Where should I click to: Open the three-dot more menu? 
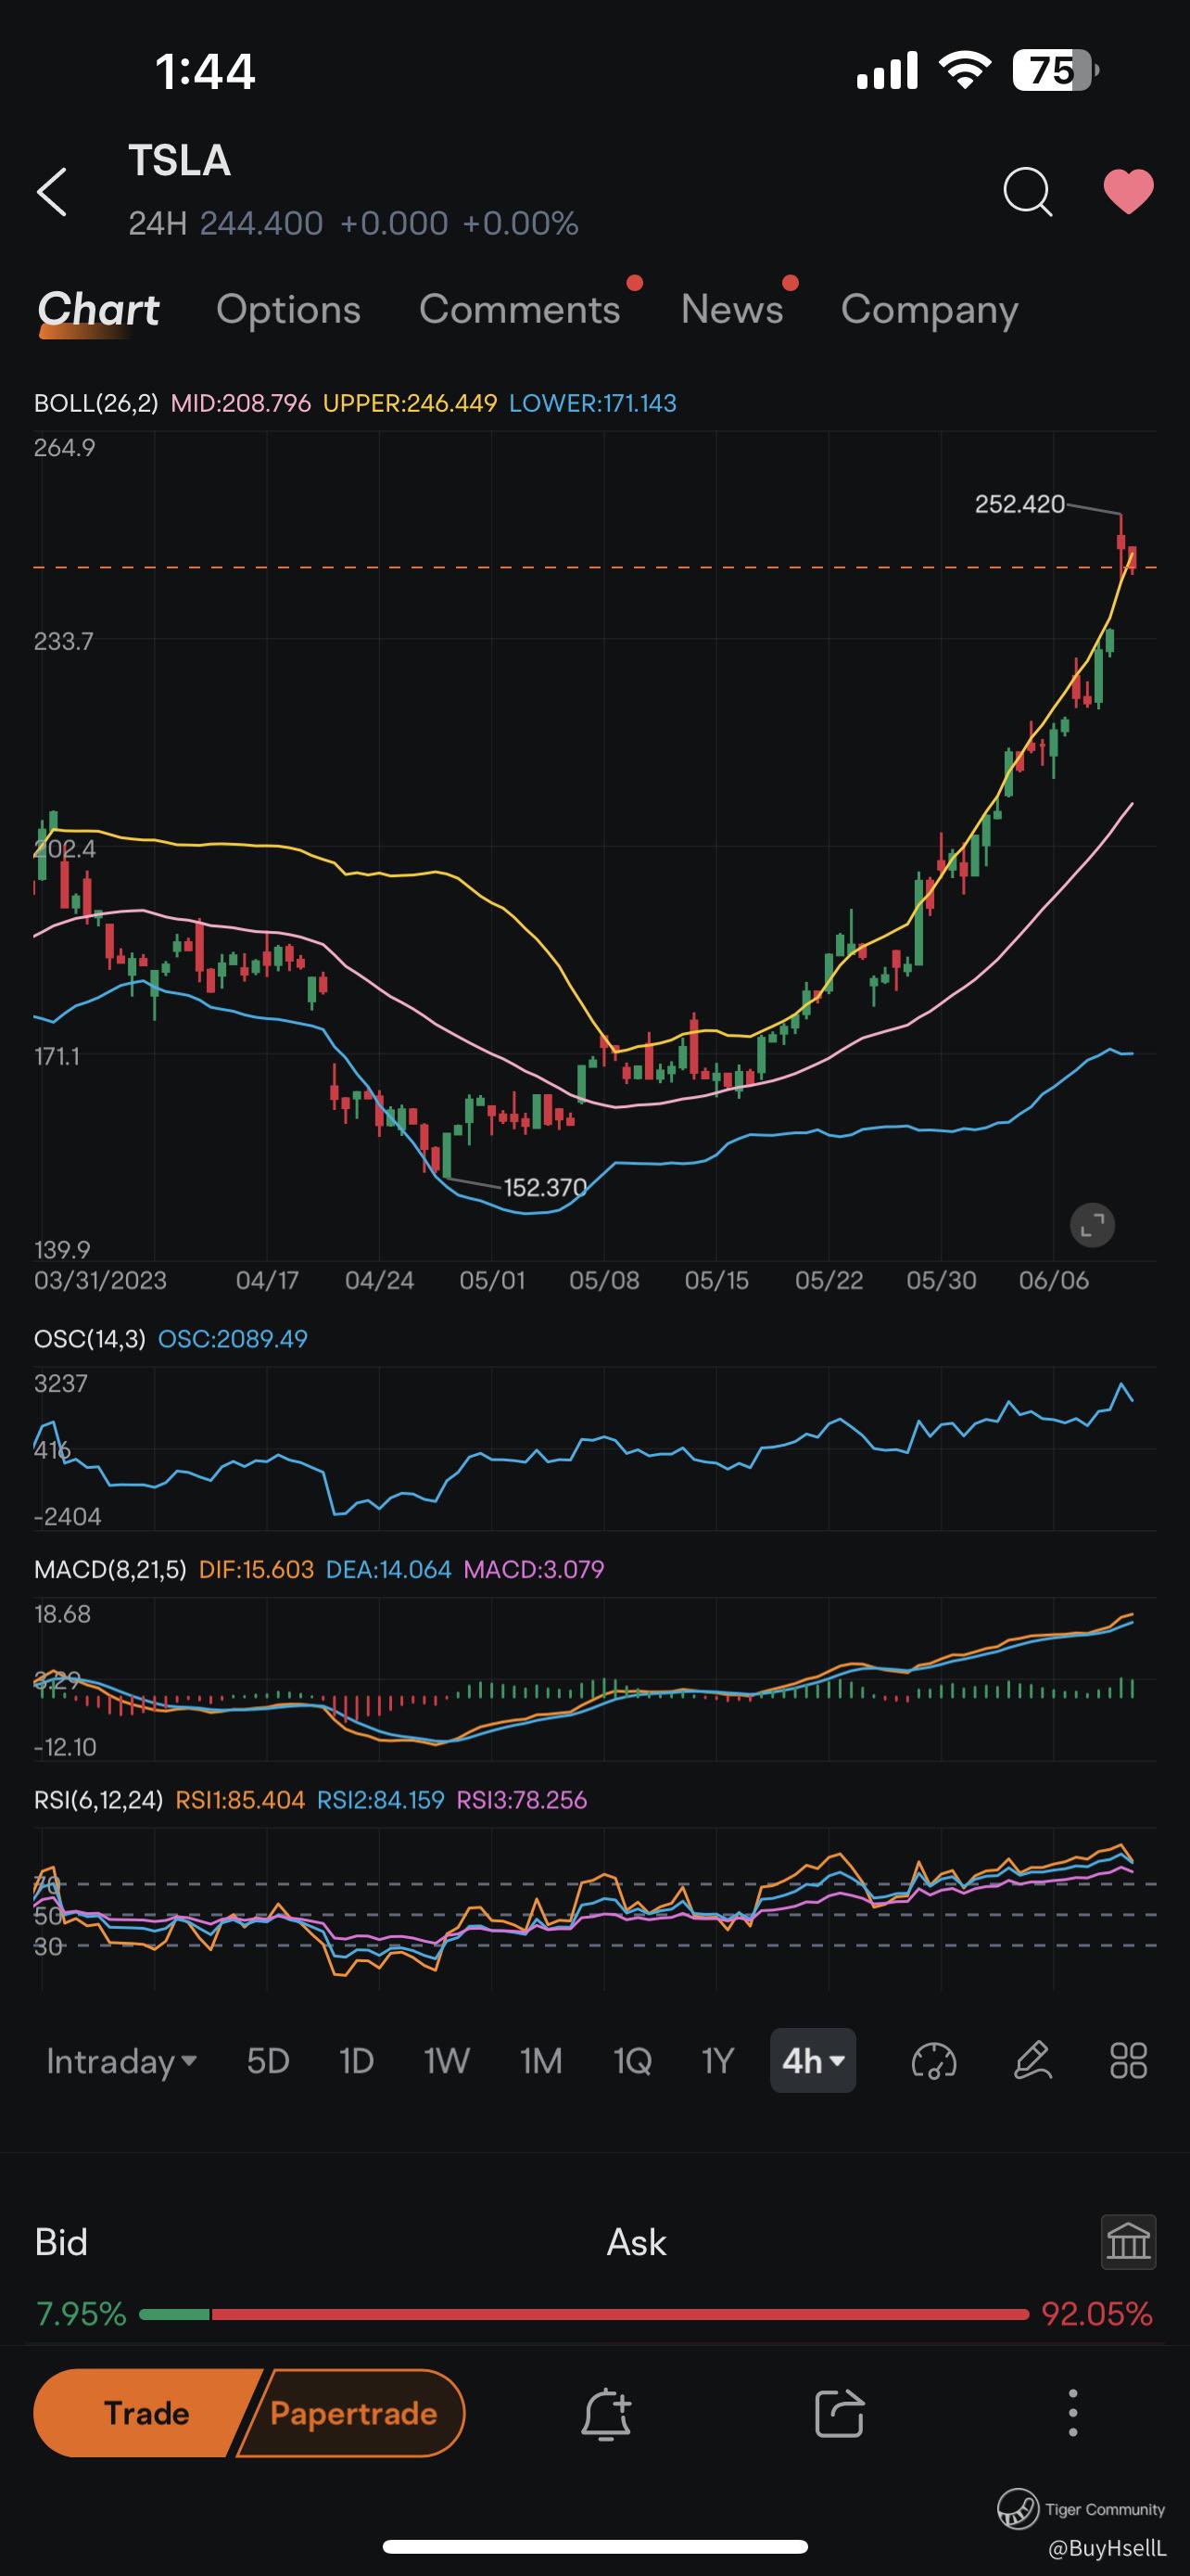(1073, 2413)
